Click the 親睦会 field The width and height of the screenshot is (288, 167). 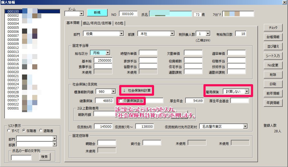coord(107,143)
